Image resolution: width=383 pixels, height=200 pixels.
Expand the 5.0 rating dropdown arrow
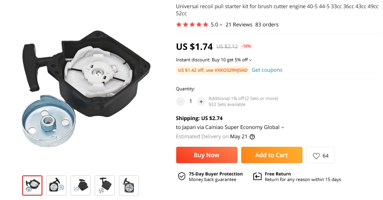coord(221,25)
